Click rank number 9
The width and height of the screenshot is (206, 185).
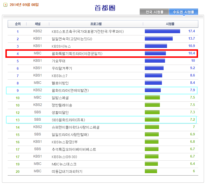click(x=18, y=91)
